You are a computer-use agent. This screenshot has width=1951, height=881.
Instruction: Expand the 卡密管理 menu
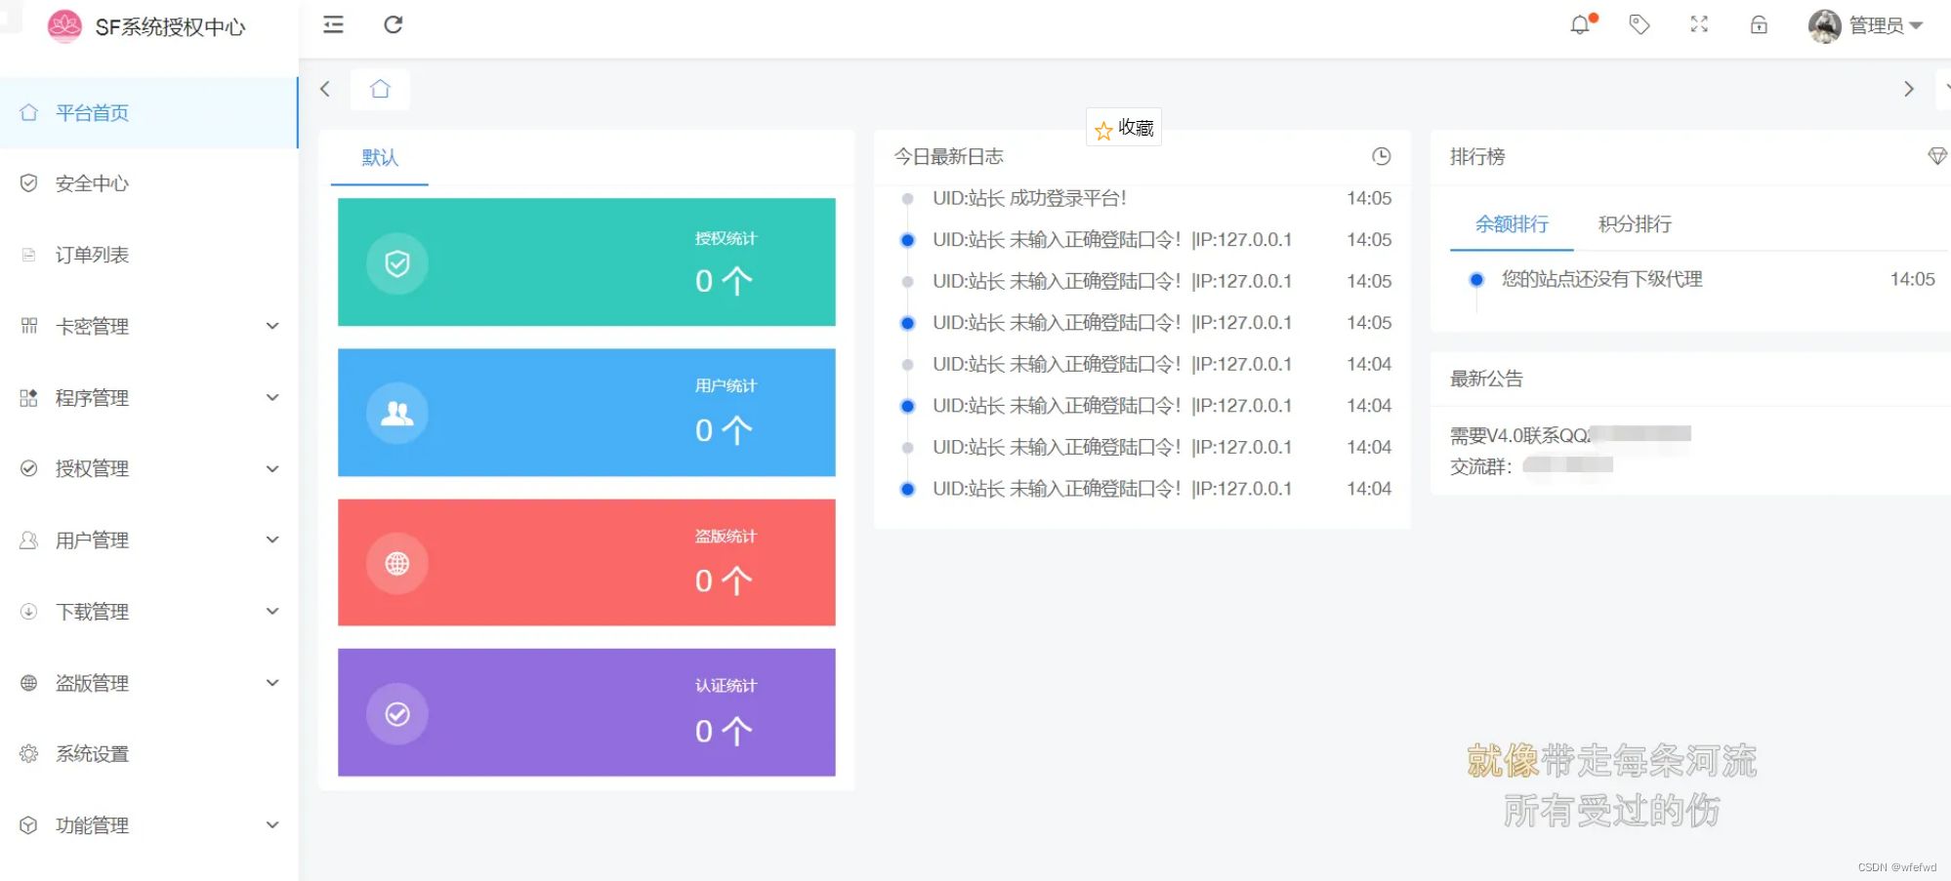(x=92, y=326)
